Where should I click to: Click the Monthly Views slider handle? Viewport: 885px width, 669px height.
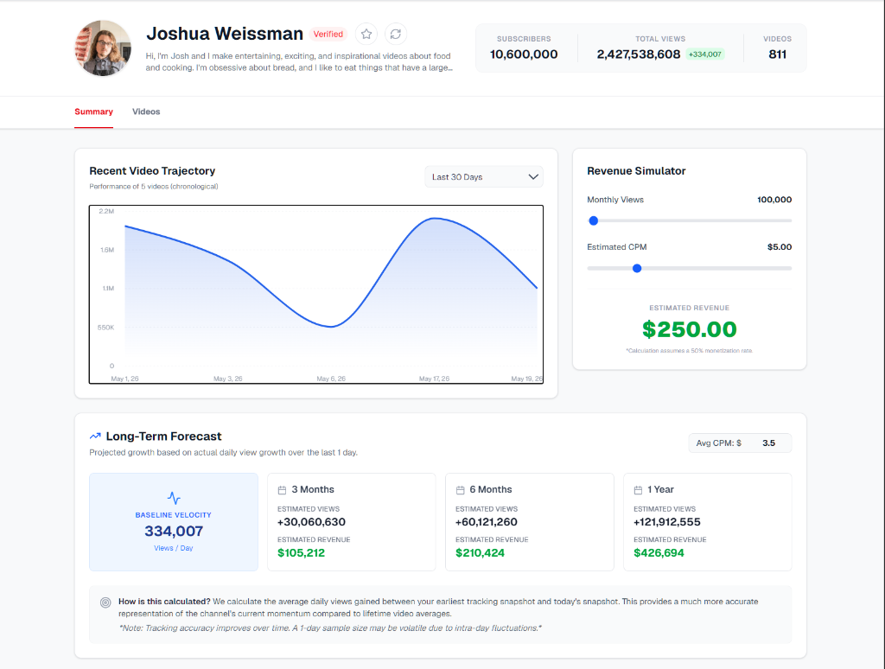[593, 220]
